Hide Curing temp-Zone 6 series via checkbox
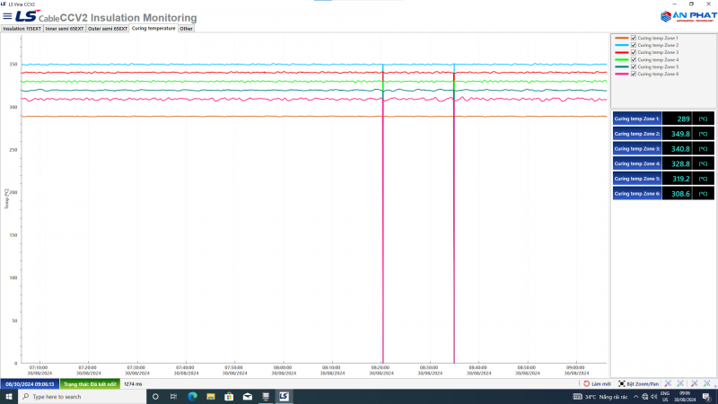The image size is (718, 404). (634, 74)
